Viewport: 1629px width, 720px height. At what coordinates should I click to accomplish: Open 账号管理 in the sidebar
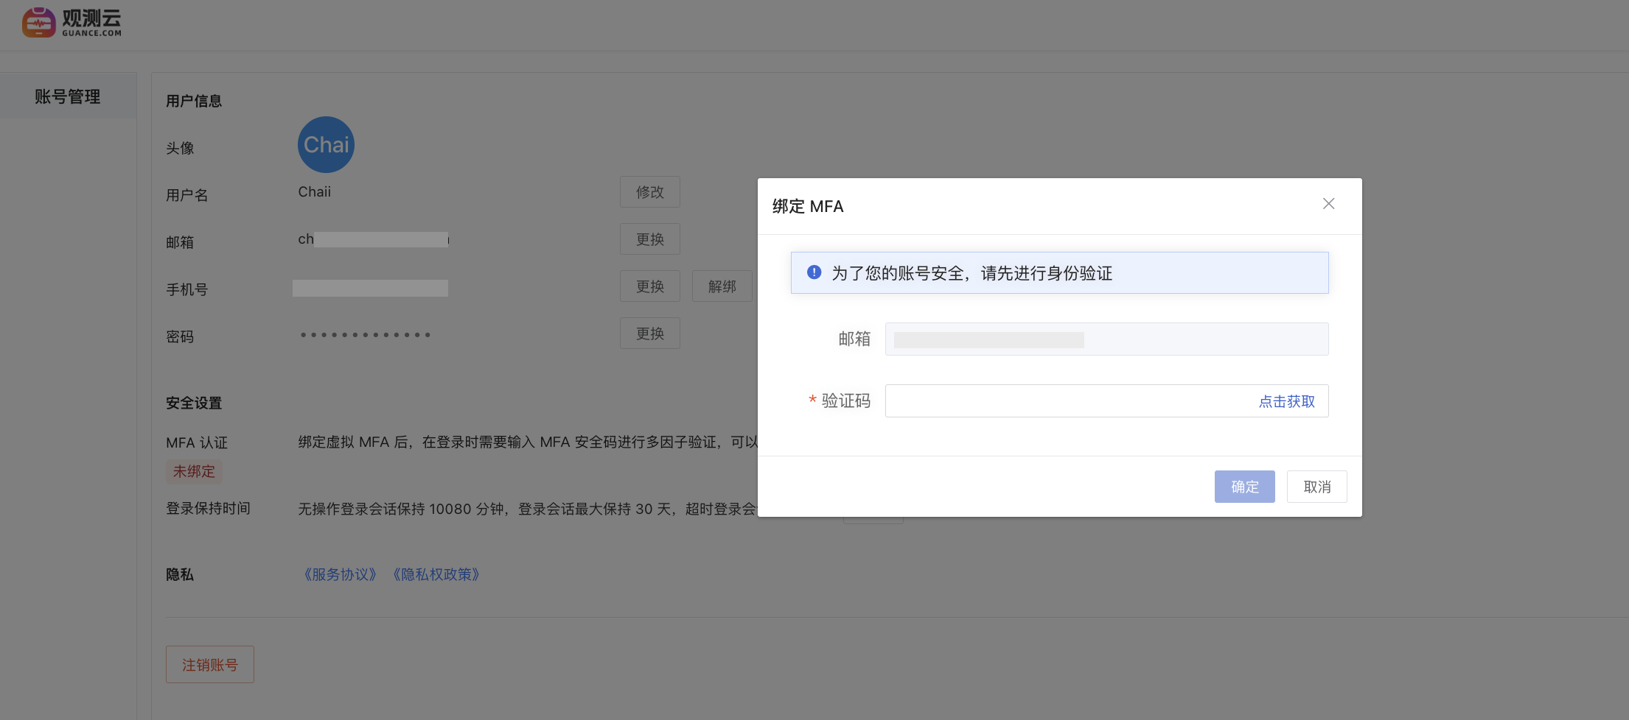(68, 96)
